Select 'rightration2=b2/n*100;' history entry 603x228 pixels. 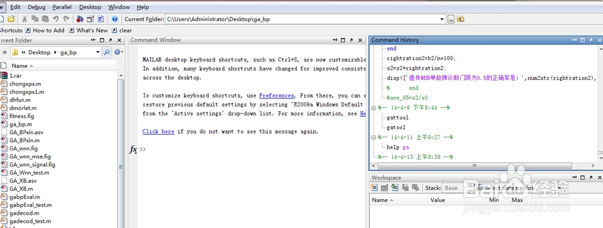[x=421, y=58]
